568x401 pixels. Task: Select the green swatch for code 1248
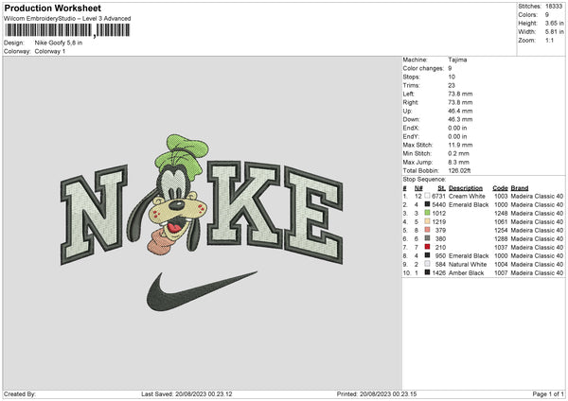[x=428, y=213]
